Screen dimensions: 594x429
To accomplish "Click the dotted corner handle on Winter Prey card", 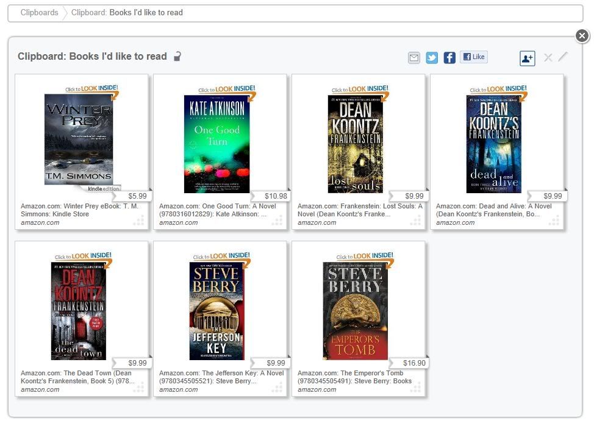I will coord(139,220).
